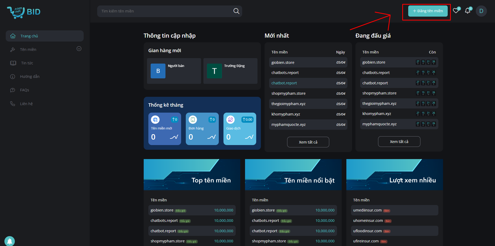Open chatbot.report link in Mới nhất

[x=284, y=83]
